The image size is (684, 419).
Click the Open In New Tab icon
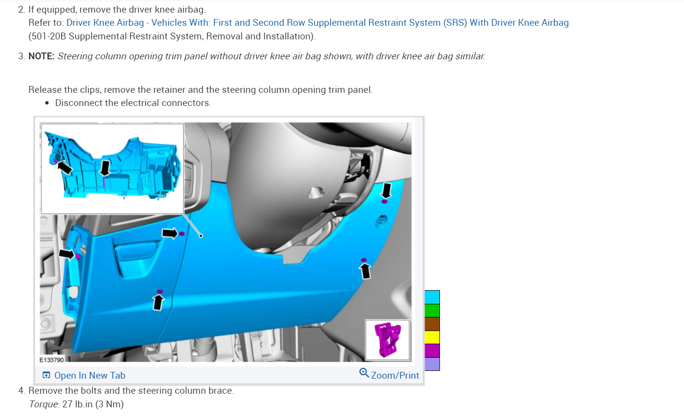pyautogui.click(x=46, y=375)
